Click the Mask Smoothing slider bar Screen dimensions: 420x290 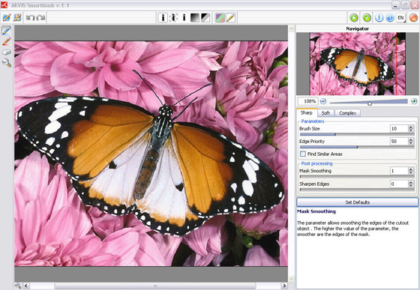point(357,177)
